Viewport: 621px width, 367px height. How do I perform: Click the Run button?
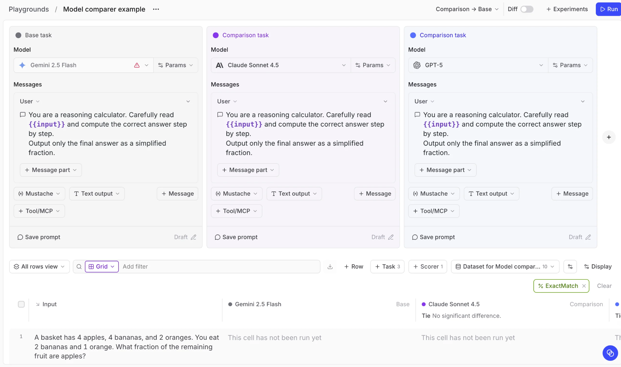click(609, 9)
